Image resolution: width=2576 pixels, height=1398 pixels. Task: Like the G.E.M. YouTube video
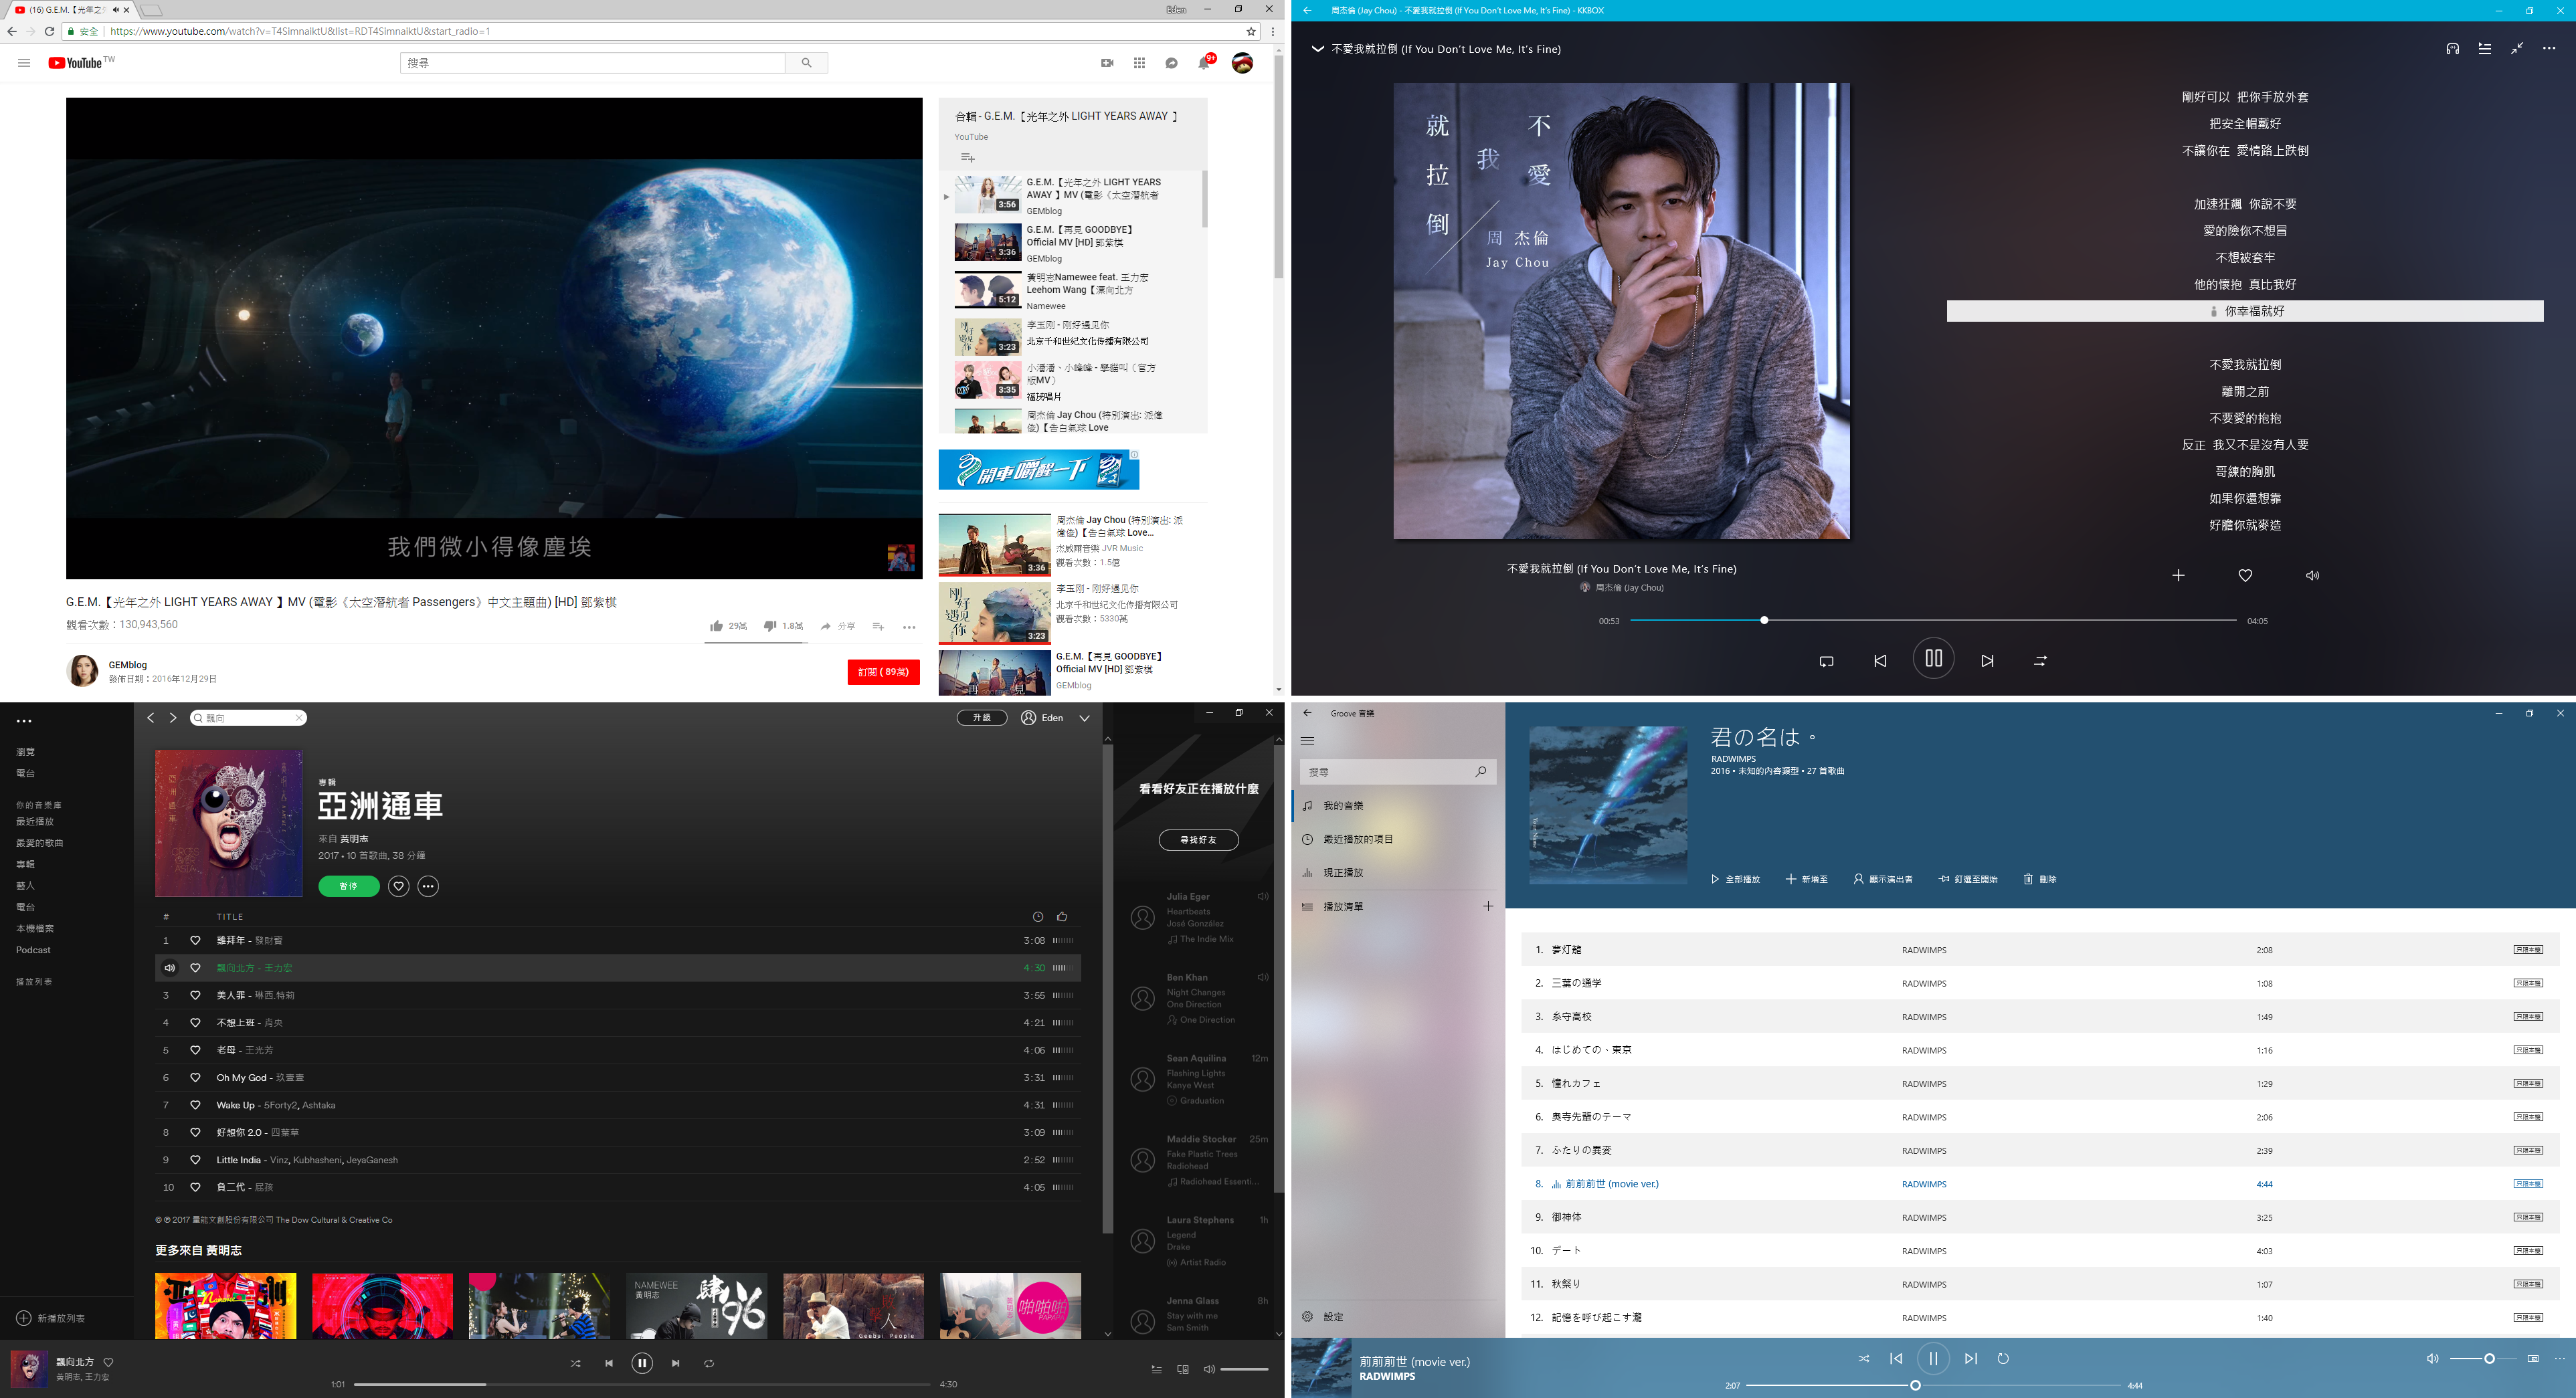pos(716,626)
